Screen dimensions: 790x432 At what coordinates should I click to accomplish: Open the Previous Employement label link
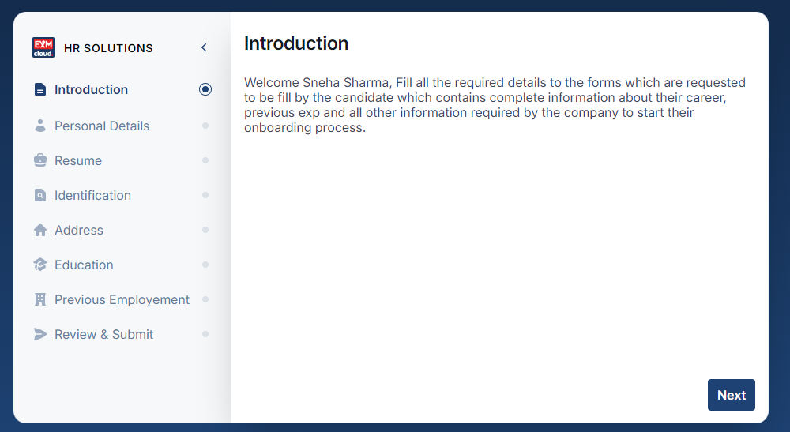point(122,299)
